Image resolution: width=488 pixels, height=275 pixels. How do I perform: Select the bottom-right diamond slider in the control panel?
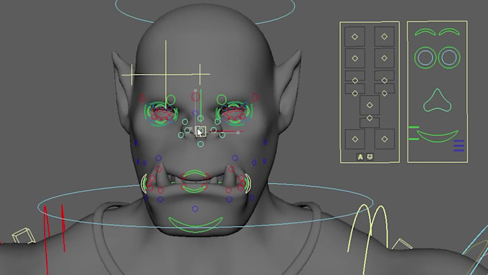pyautogui.click(x=385, y=139)
